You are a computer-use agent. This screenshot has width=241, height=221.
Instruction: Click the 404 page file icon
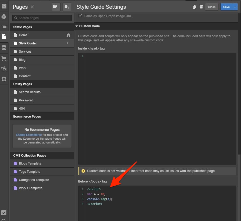pyautogui.click(x=16, y=109)
